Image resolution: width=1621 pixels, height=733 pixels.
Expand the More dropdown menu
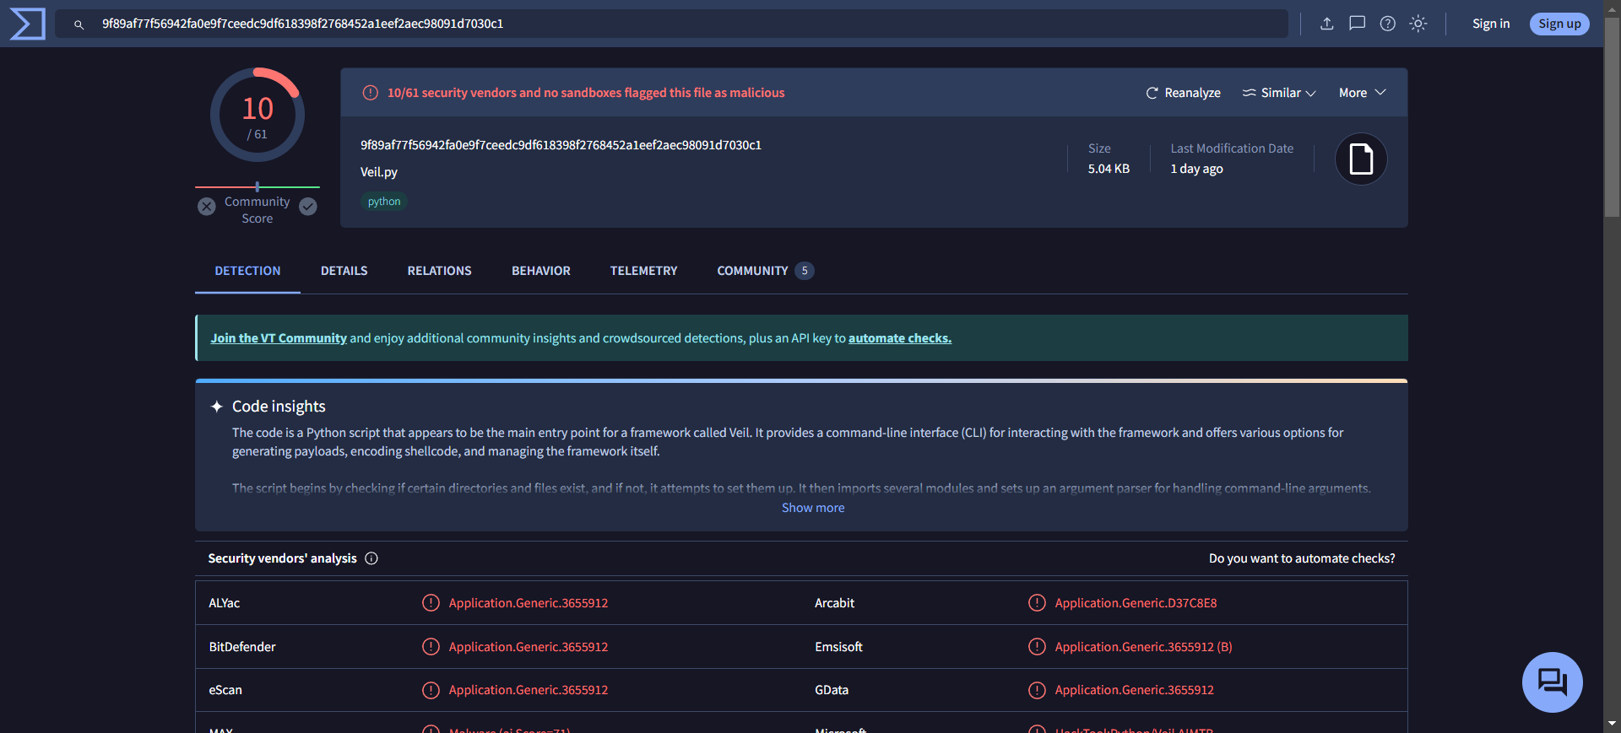pos(1363,93)
